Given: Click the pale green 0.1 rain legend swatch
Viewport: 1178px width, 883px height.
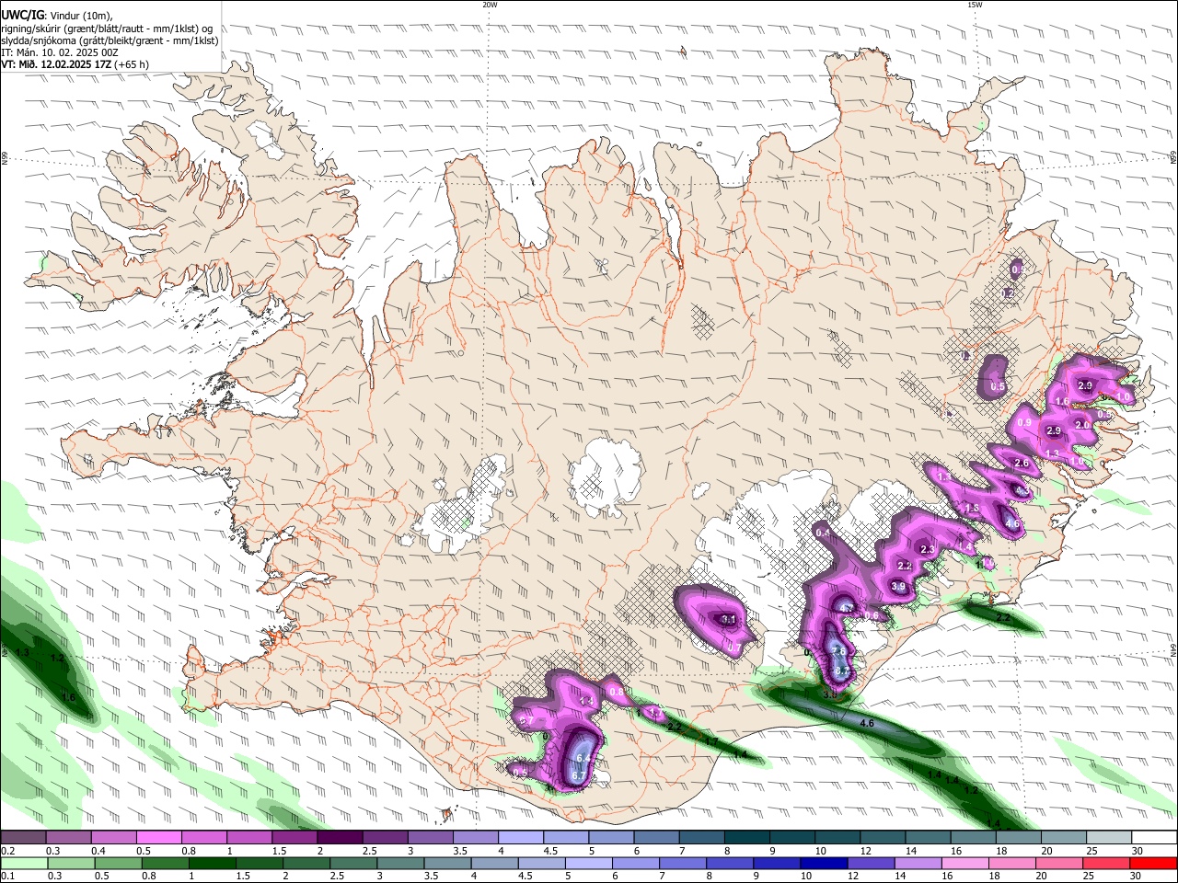Looking at the screenshot, I should (23, 863).
